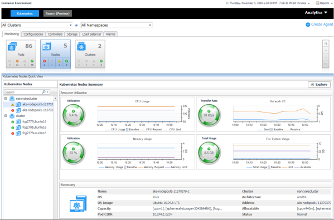Select fog2777ubuntu16 node in tree
Image resolution: width=334 pixels, height=220 pixels.
click(x=34, y=122)
